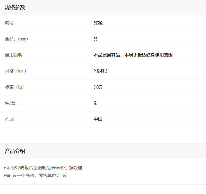Click the total length value 65

tap(95, 39)
